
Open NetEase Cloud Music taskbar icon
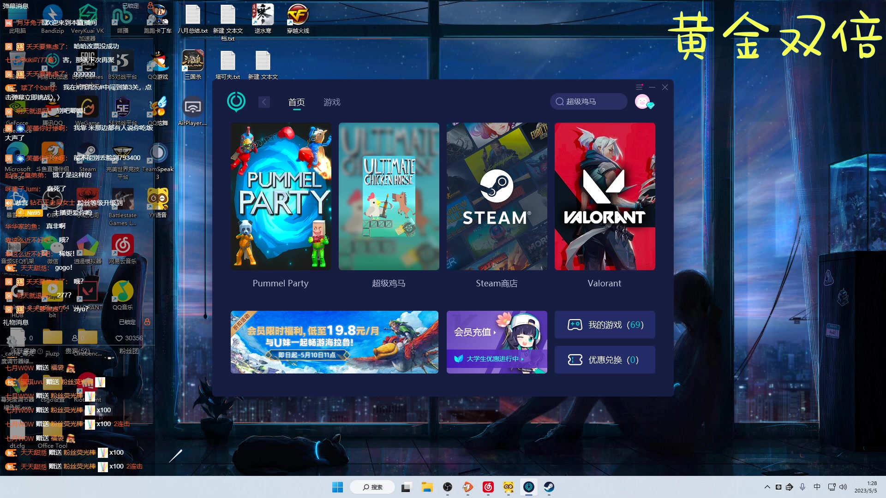tap(488, 487)
